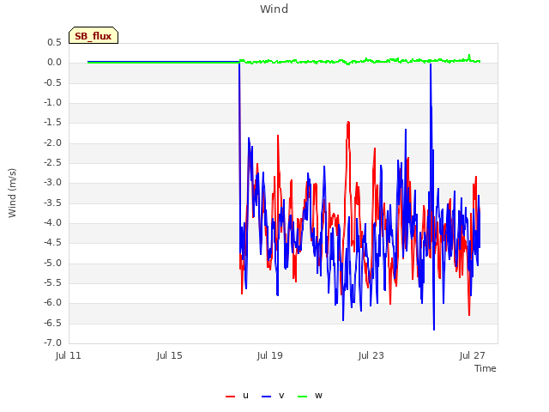This screenshot has height=412, width=549.
Task: Click the '-7.0' y-axis tick label
Action: tap(52, 342)
